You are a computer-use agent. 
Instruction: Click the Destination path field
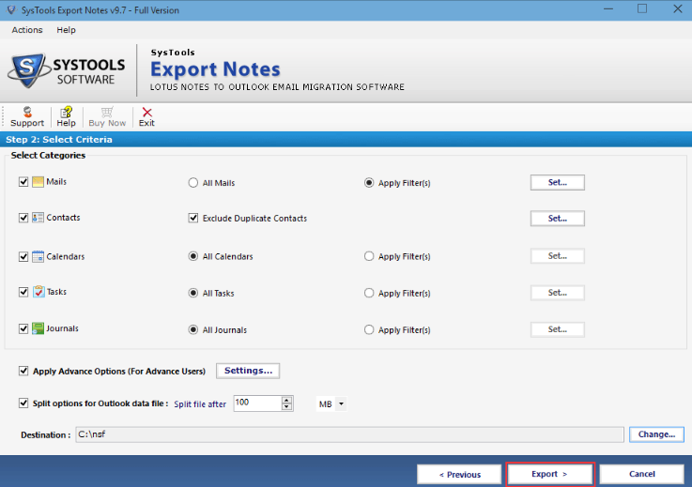coord(349,434)
